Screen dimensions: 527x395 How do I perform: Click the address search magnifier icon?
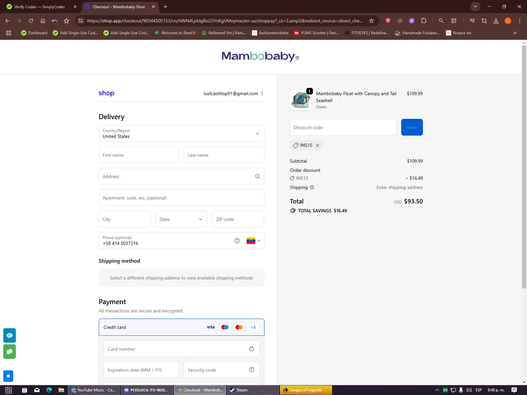[258, 177]
